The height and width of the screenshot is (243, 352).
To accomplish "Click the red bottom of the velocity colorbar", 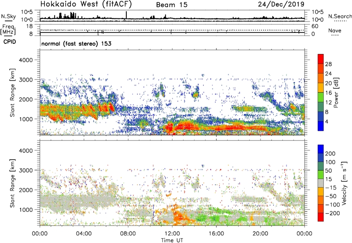I will [321, 217].
